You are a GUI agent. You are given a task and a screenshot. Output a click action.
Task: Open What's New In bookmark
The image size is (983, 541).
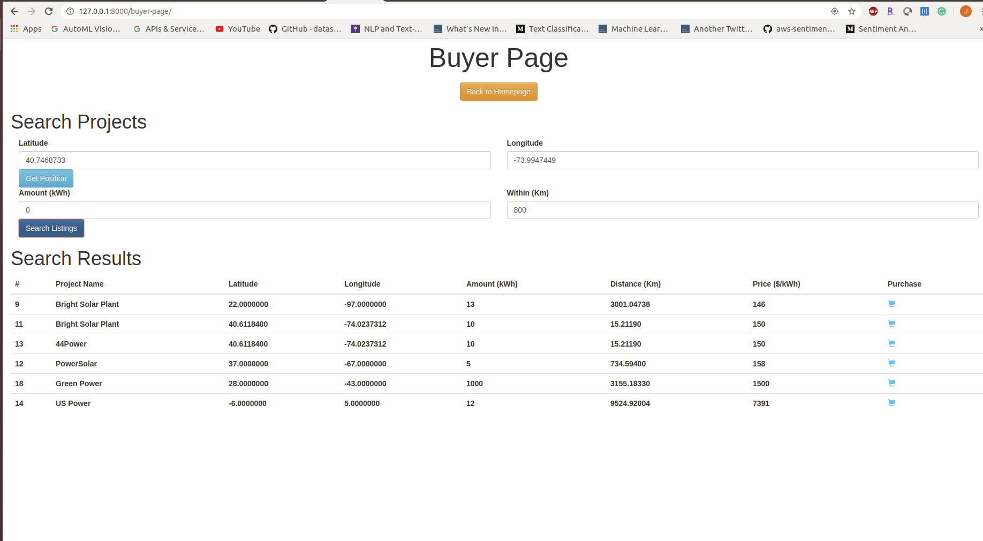470,29
